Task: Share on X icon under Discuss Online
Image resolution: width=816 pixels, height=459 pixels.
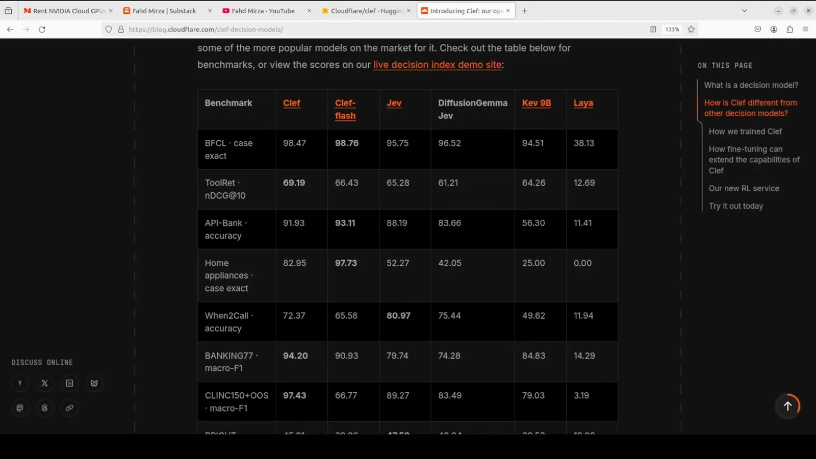Action: click(x=45, y=383)
